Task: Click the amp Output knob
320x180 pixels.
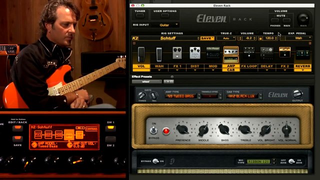Action: (297, 94)
